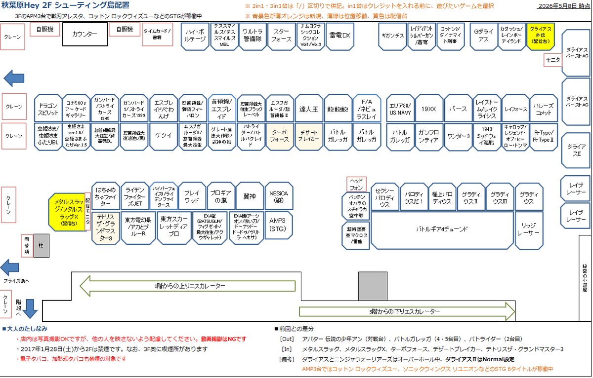Click the カウンター box
Image resolution: width=593 pixels, height=378 pixels.
(85, 35)
